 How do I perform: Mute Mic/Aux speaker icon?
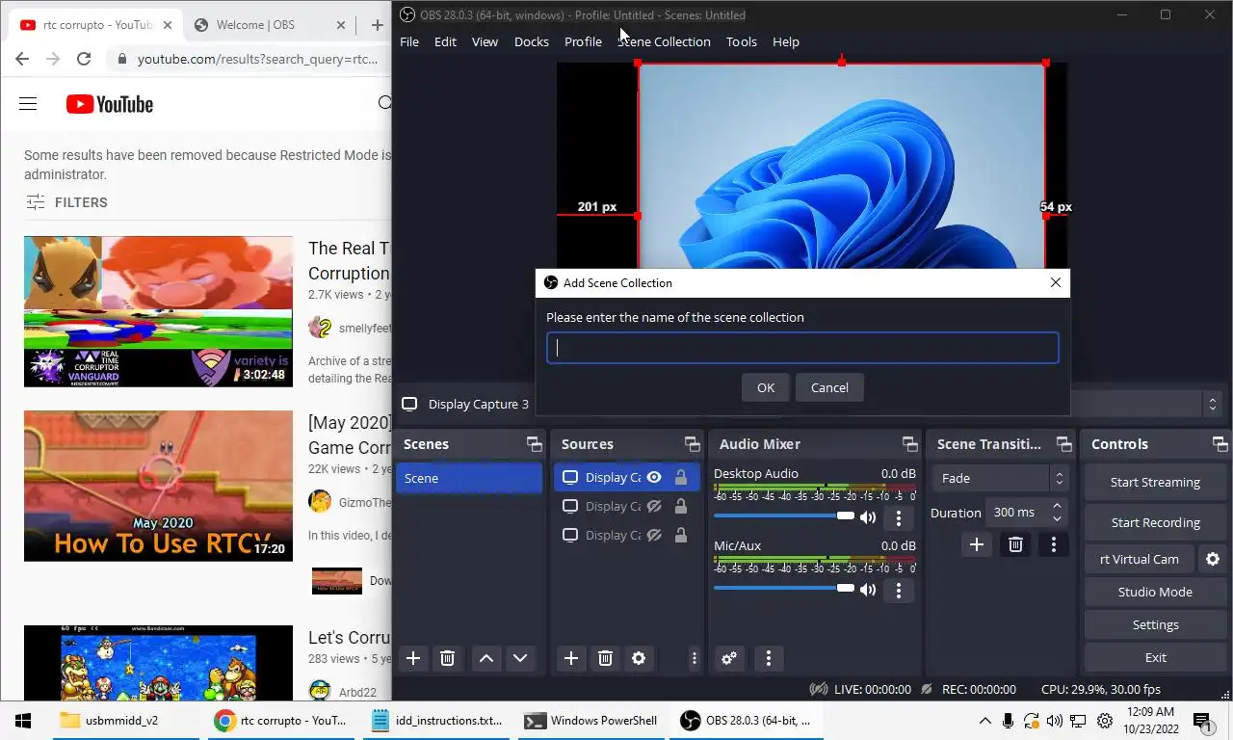pos(868,590)
